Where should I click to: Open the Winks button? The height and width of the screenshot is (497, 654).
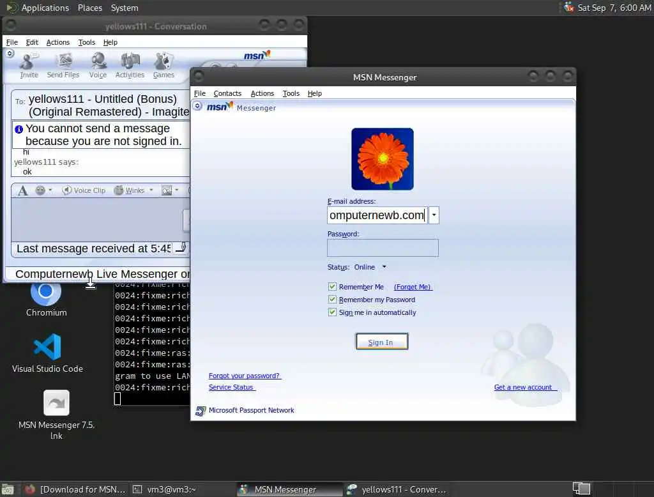(129, 190)
